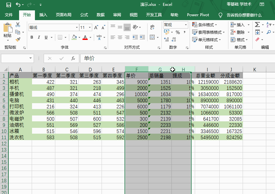
Task: Toggle bottom align button
Action: [127, 27]
